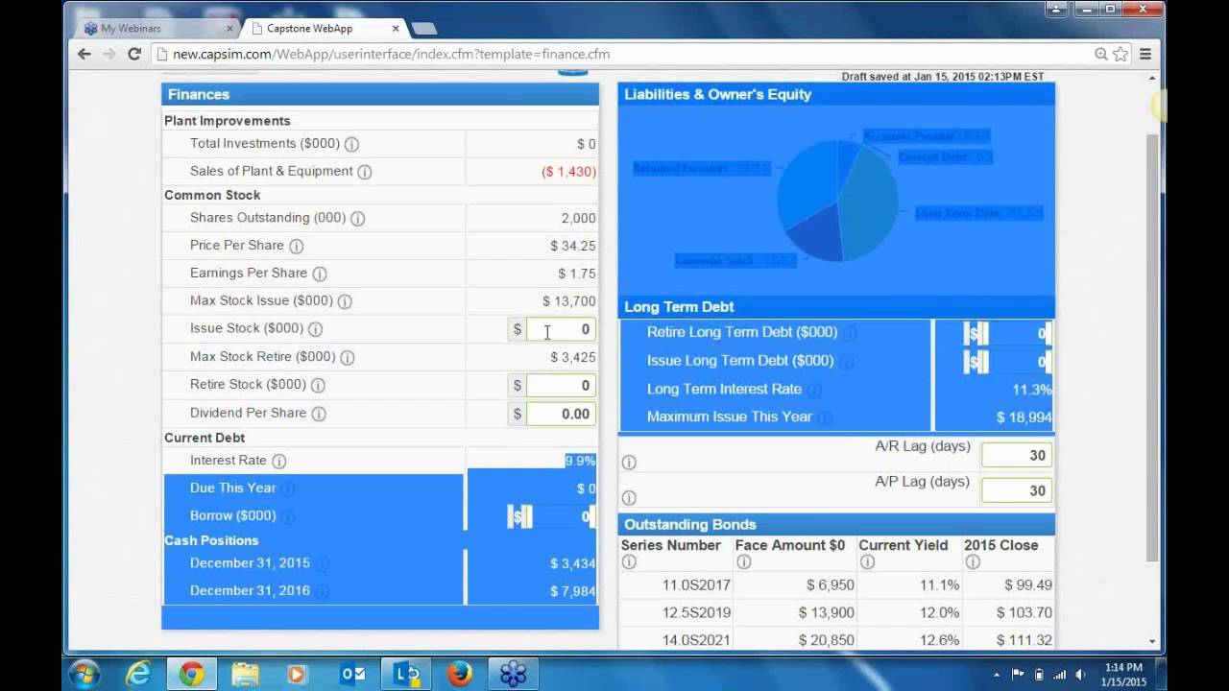Show info under Face Amount column
The height and width of the screenshot is (691, 1229).
tap(743, 562)
